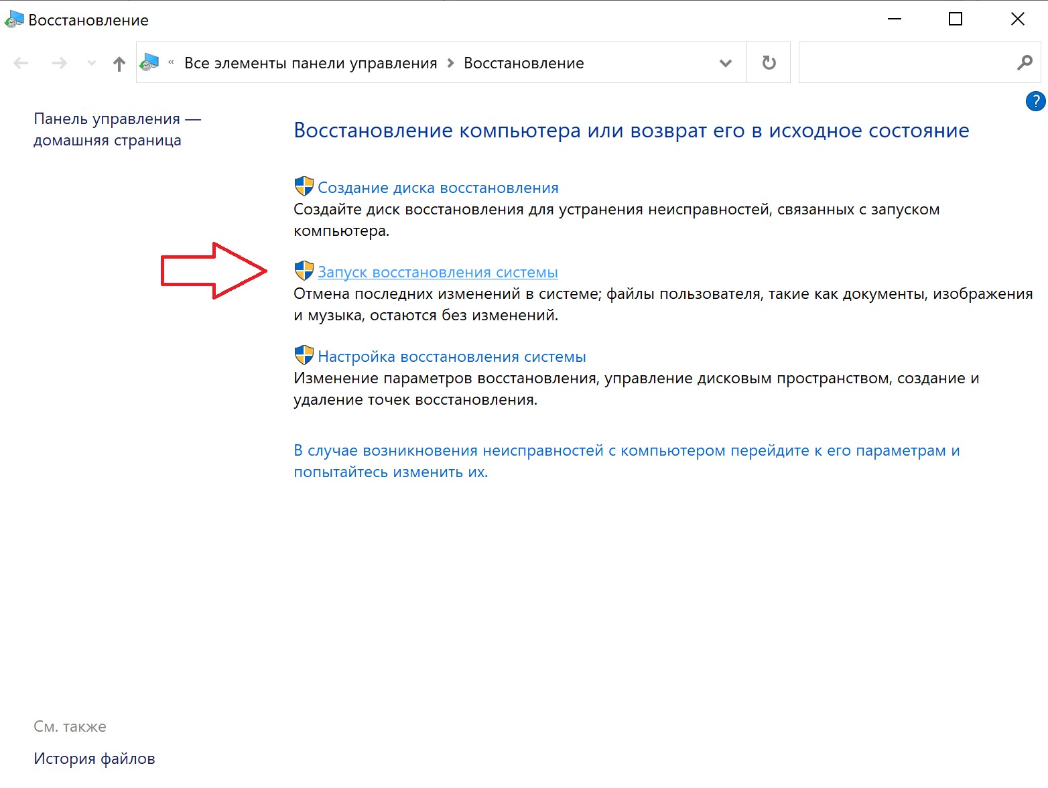This screenshot has height=788, width=1048.
Task: Click shield icon beside Запуск восстановления системы
Action: pyautogui.click(x=304, y=271)
